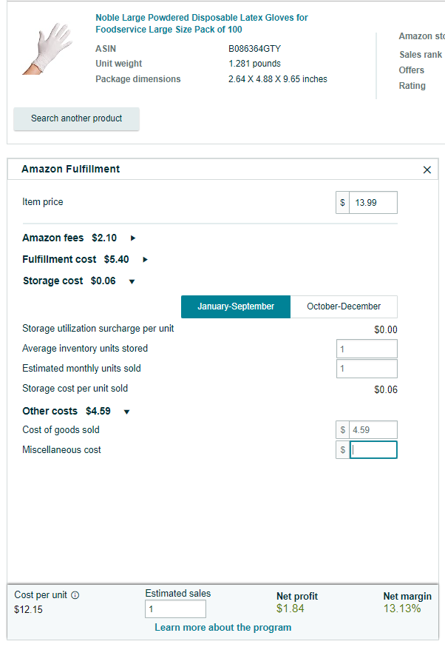Open Learn more about the program link
The height and width of the screenshot is (647, 445).
(223, 628)
